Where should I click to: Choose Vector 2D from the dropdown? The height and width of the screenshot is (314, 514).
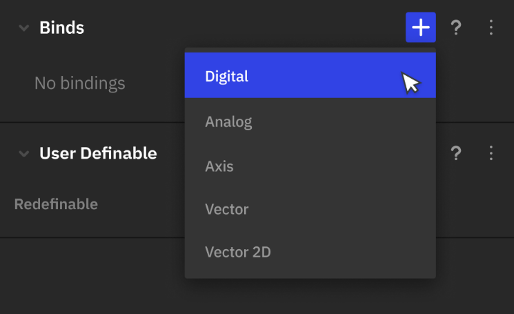tap(310, 252)
